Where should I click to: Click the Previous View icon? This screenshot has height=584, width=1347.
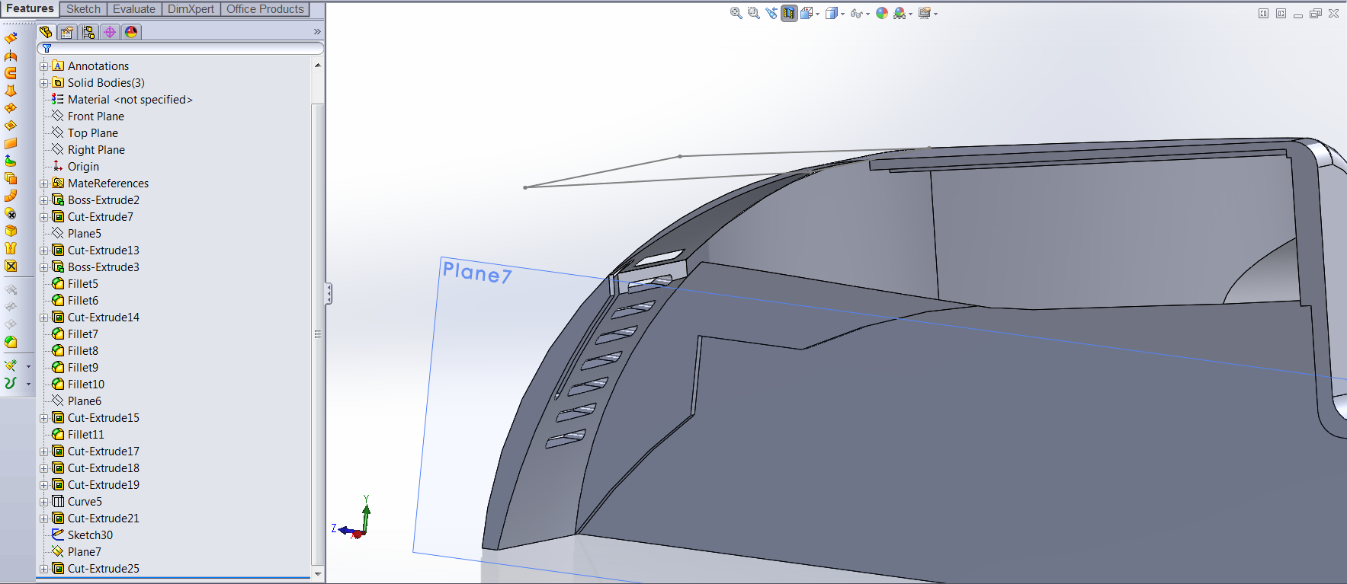(x=771, y=13)
